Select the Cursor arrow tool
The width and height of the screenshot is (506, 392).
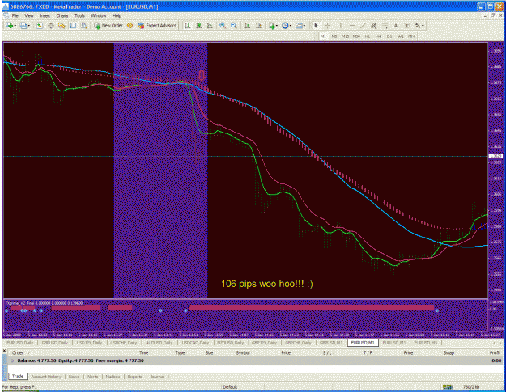coord(316,26)
